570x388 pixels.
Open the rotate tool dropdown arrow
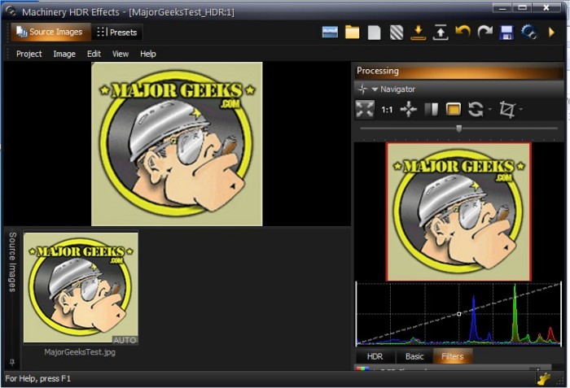point(490,110)
